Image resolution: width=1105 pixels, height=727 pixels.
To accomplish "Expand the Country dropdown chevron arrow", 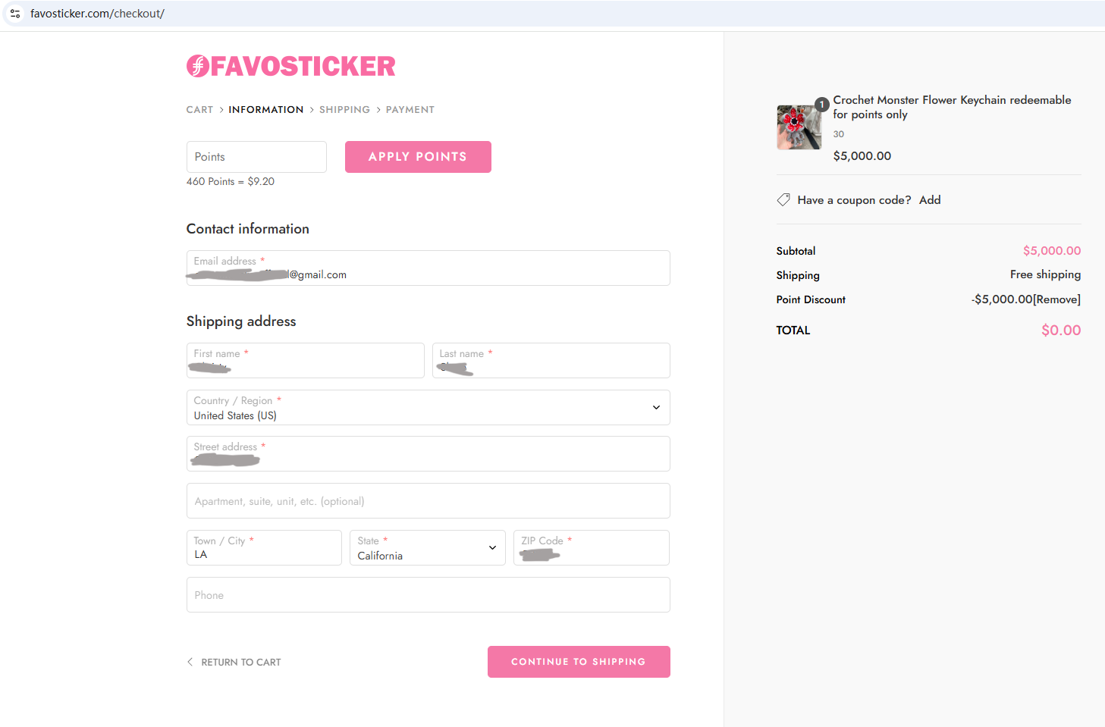I will pyautogui.click(x=655, y=407).
